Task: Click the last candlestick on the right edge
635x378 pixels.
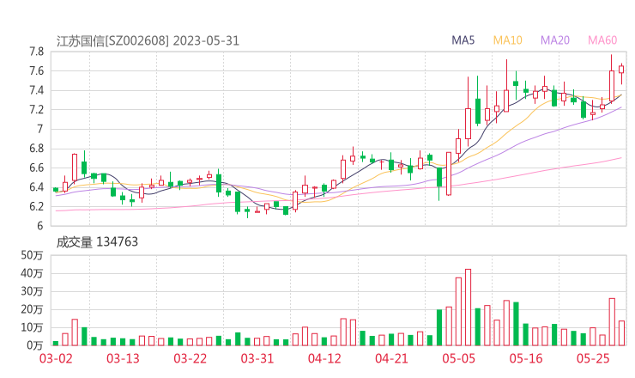Action: [621, 74]
